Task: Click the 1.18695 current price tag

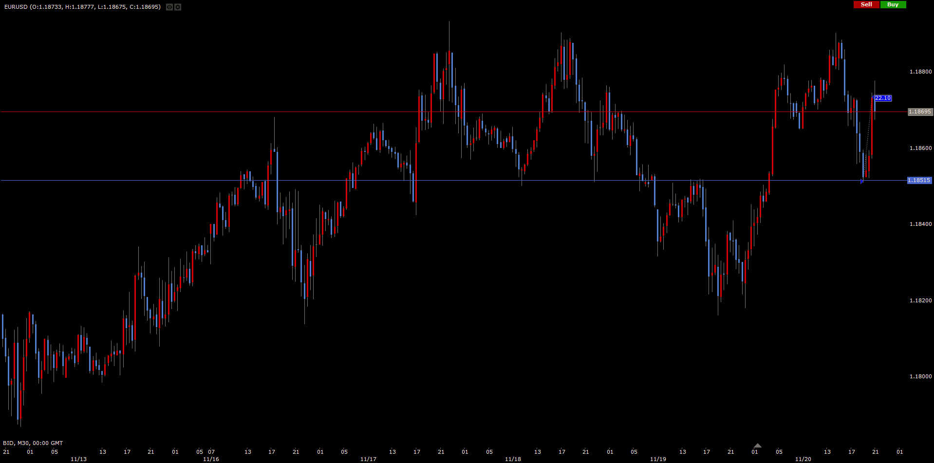Action: pyautogui.click(x=920, y=112)
